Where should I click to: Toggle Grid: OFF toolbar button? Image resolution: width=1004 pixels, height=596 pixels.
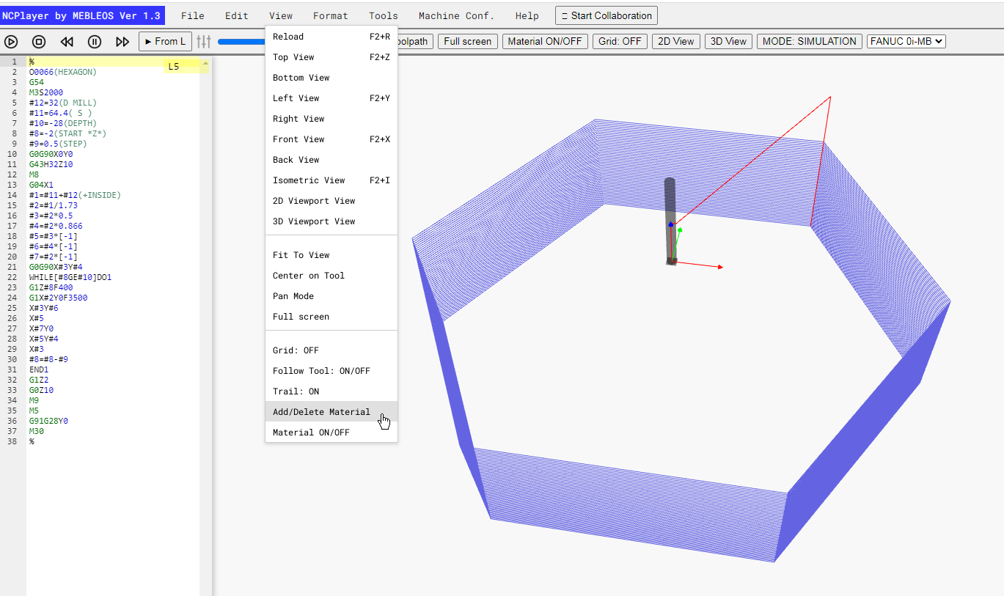click(620, 41)
